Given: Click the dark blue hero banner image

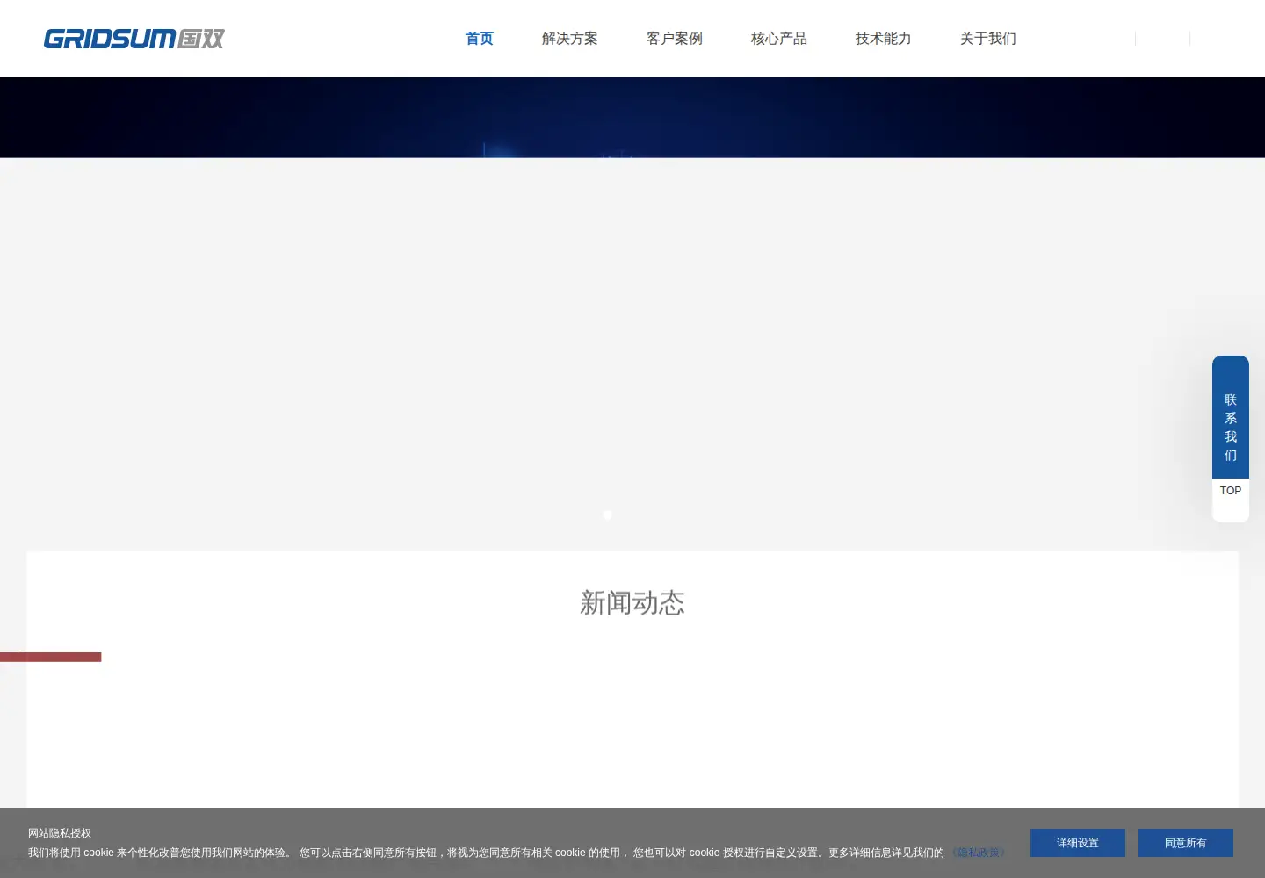Looking at the screenshot, I should point(632,118).
